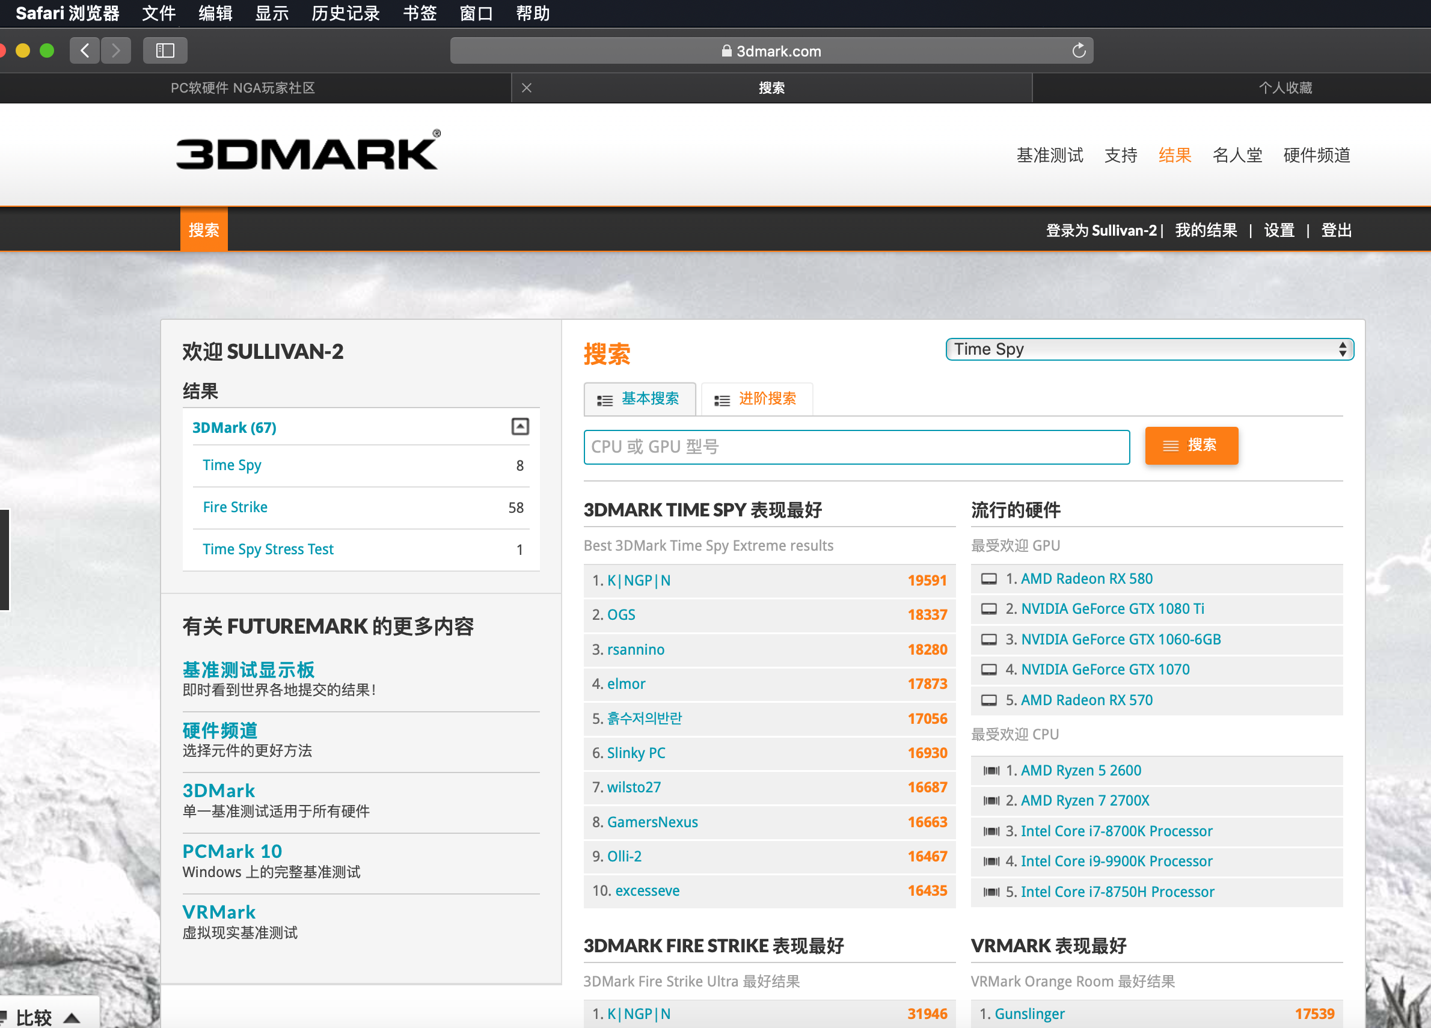Viewport: 1431px width, 1028px height.
Task: Click the list icon beside 基本搜索 tab
Action: click(604, 399)
